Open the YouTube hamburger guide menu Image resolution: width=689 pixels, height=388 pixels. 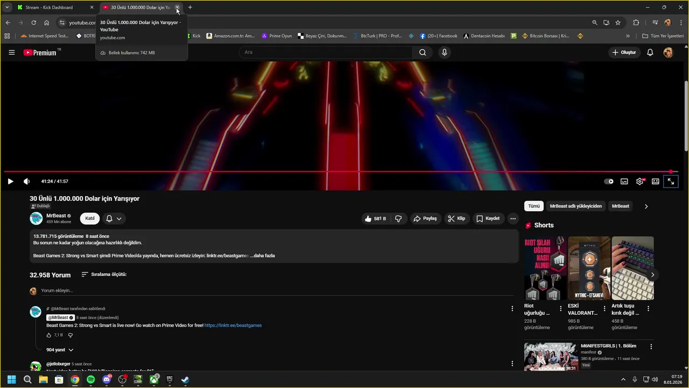point(12,52)
